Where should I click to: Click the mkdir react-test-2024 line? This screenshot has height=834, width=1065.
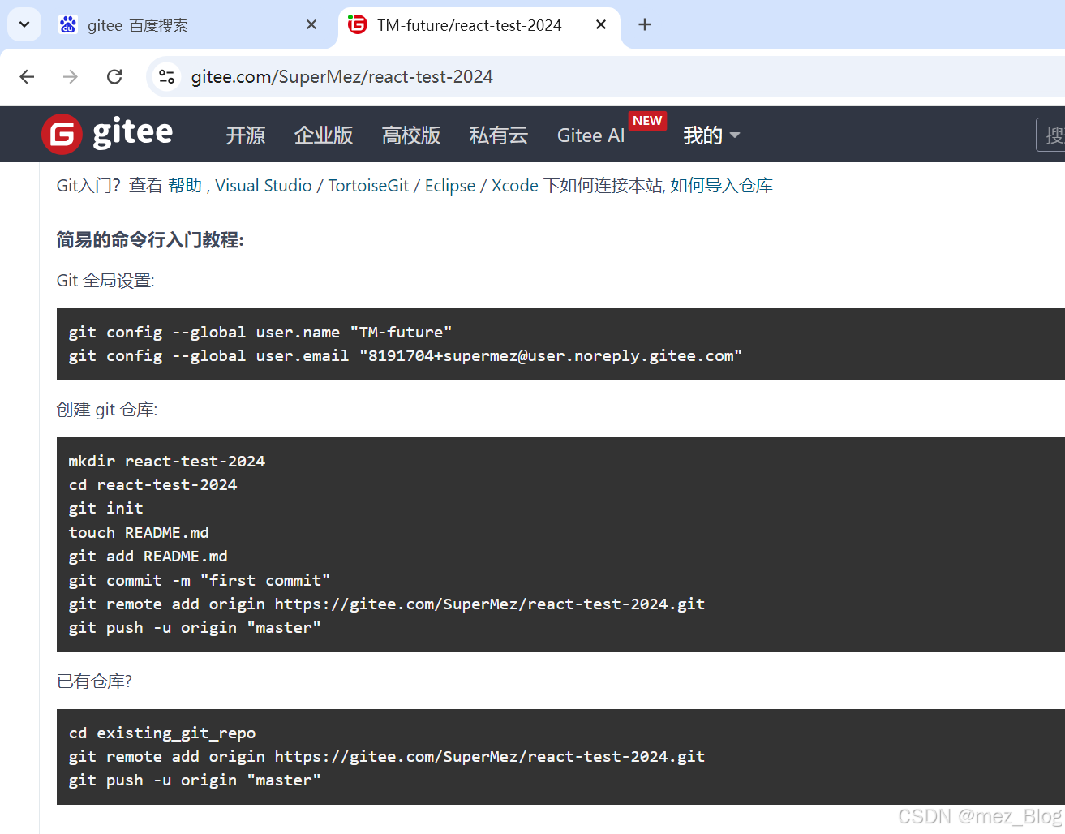167,462
